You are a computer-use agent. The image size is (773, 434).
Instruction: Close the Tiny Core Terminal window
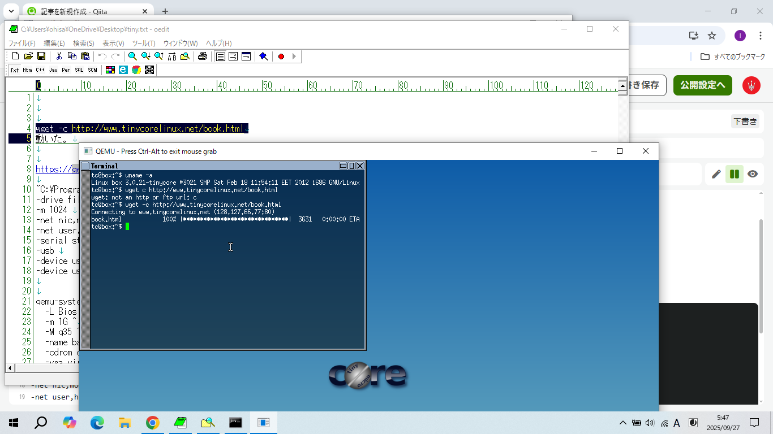pyautogui.click(x=360, y=166)
